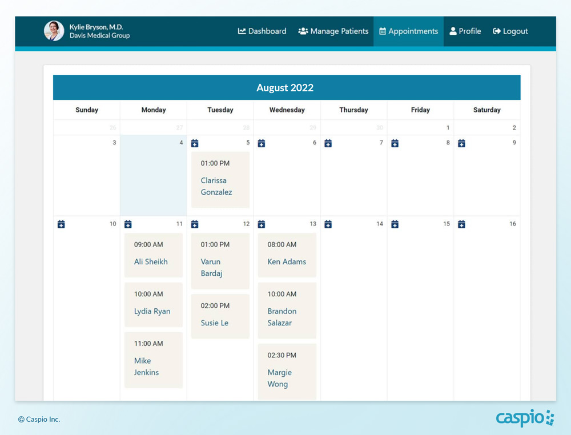
Task: Open the Profile page
Action: 465,31
